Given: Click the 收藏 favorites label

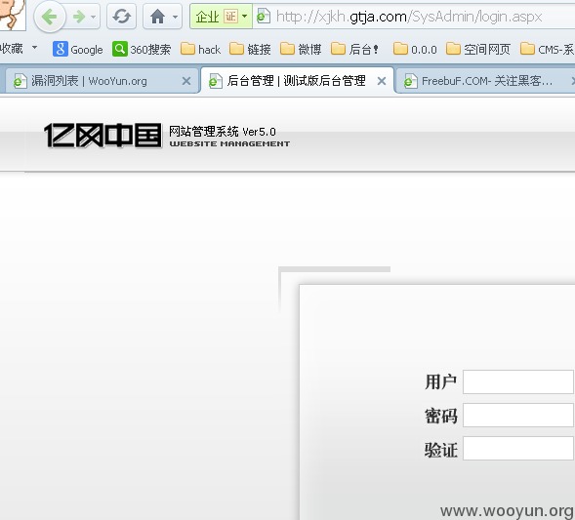Looking at the screenshot, I should 12,49.
